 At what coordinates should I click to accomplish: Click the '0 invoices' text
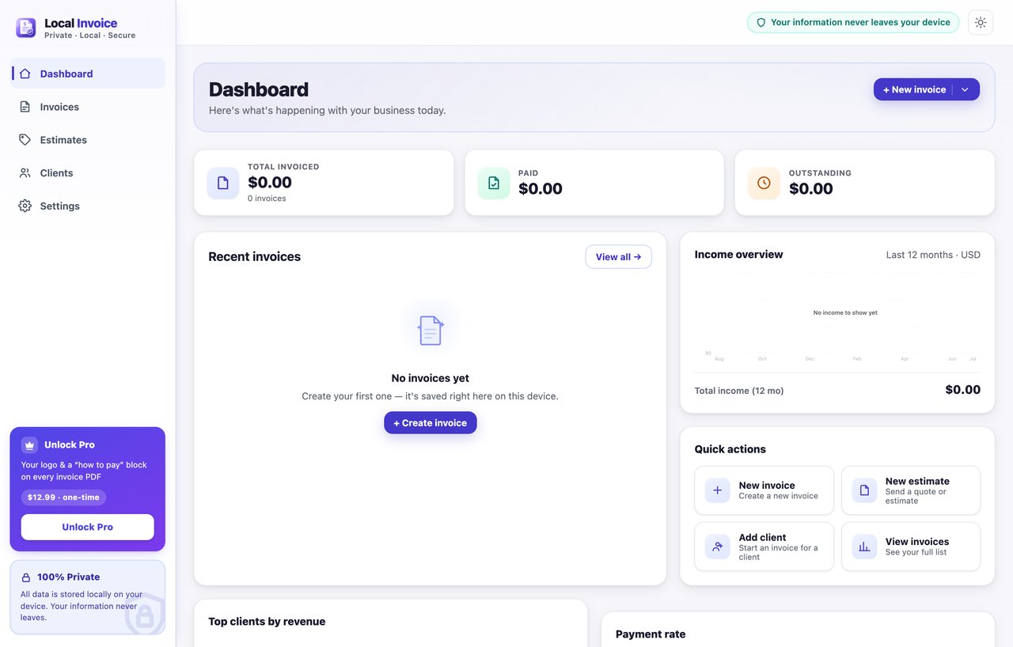(x=267, y=199)
